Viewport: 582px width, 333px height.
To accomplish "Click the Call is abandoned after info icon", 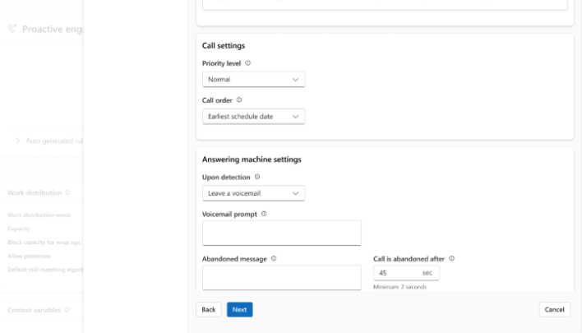I will tap(452, 258).
